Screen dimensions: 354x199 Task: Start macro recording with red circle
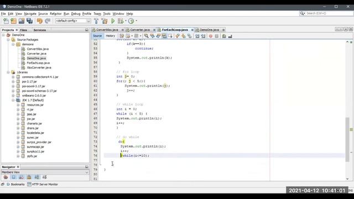(211, 36)
